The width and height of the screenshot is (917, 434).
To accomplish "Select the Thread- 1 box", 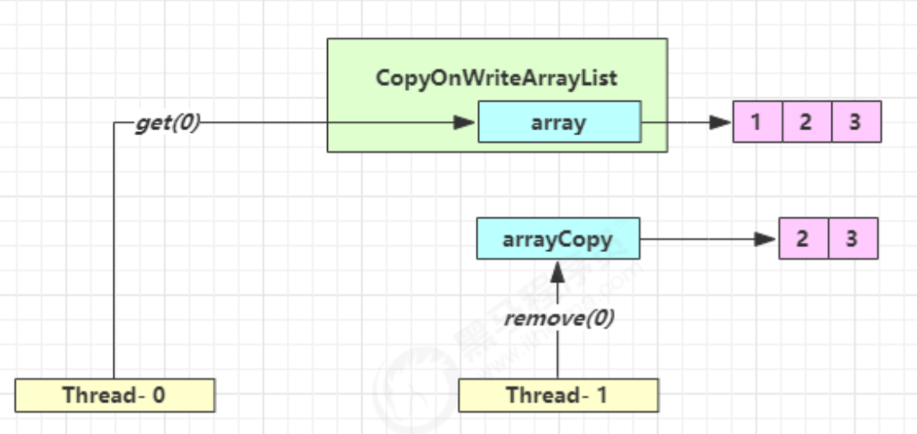I will [558, 395].
